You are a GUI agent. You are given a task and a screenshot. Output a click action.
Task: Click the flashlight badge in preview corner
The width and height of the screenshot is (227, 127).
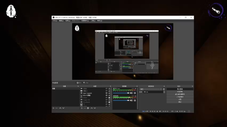coord(168,28)
